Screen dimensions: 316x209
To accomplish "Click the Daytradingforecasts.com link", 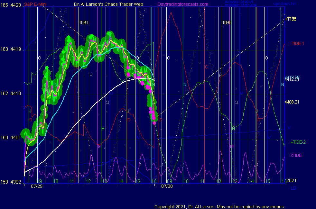I will coord(182,4).
